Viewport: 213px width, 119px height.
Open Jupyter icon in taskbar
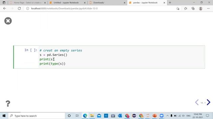[148, 116]
